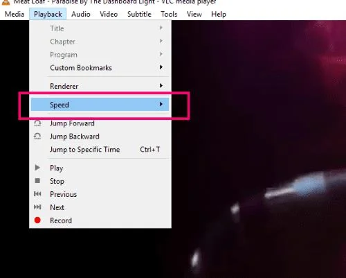
Task: Open the Speed submenu
Action: click(100, 105)
